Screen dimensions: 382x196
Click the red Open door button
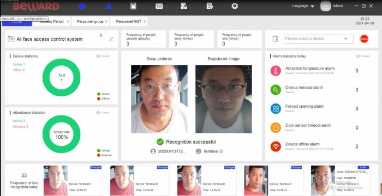tap(364, 39)
